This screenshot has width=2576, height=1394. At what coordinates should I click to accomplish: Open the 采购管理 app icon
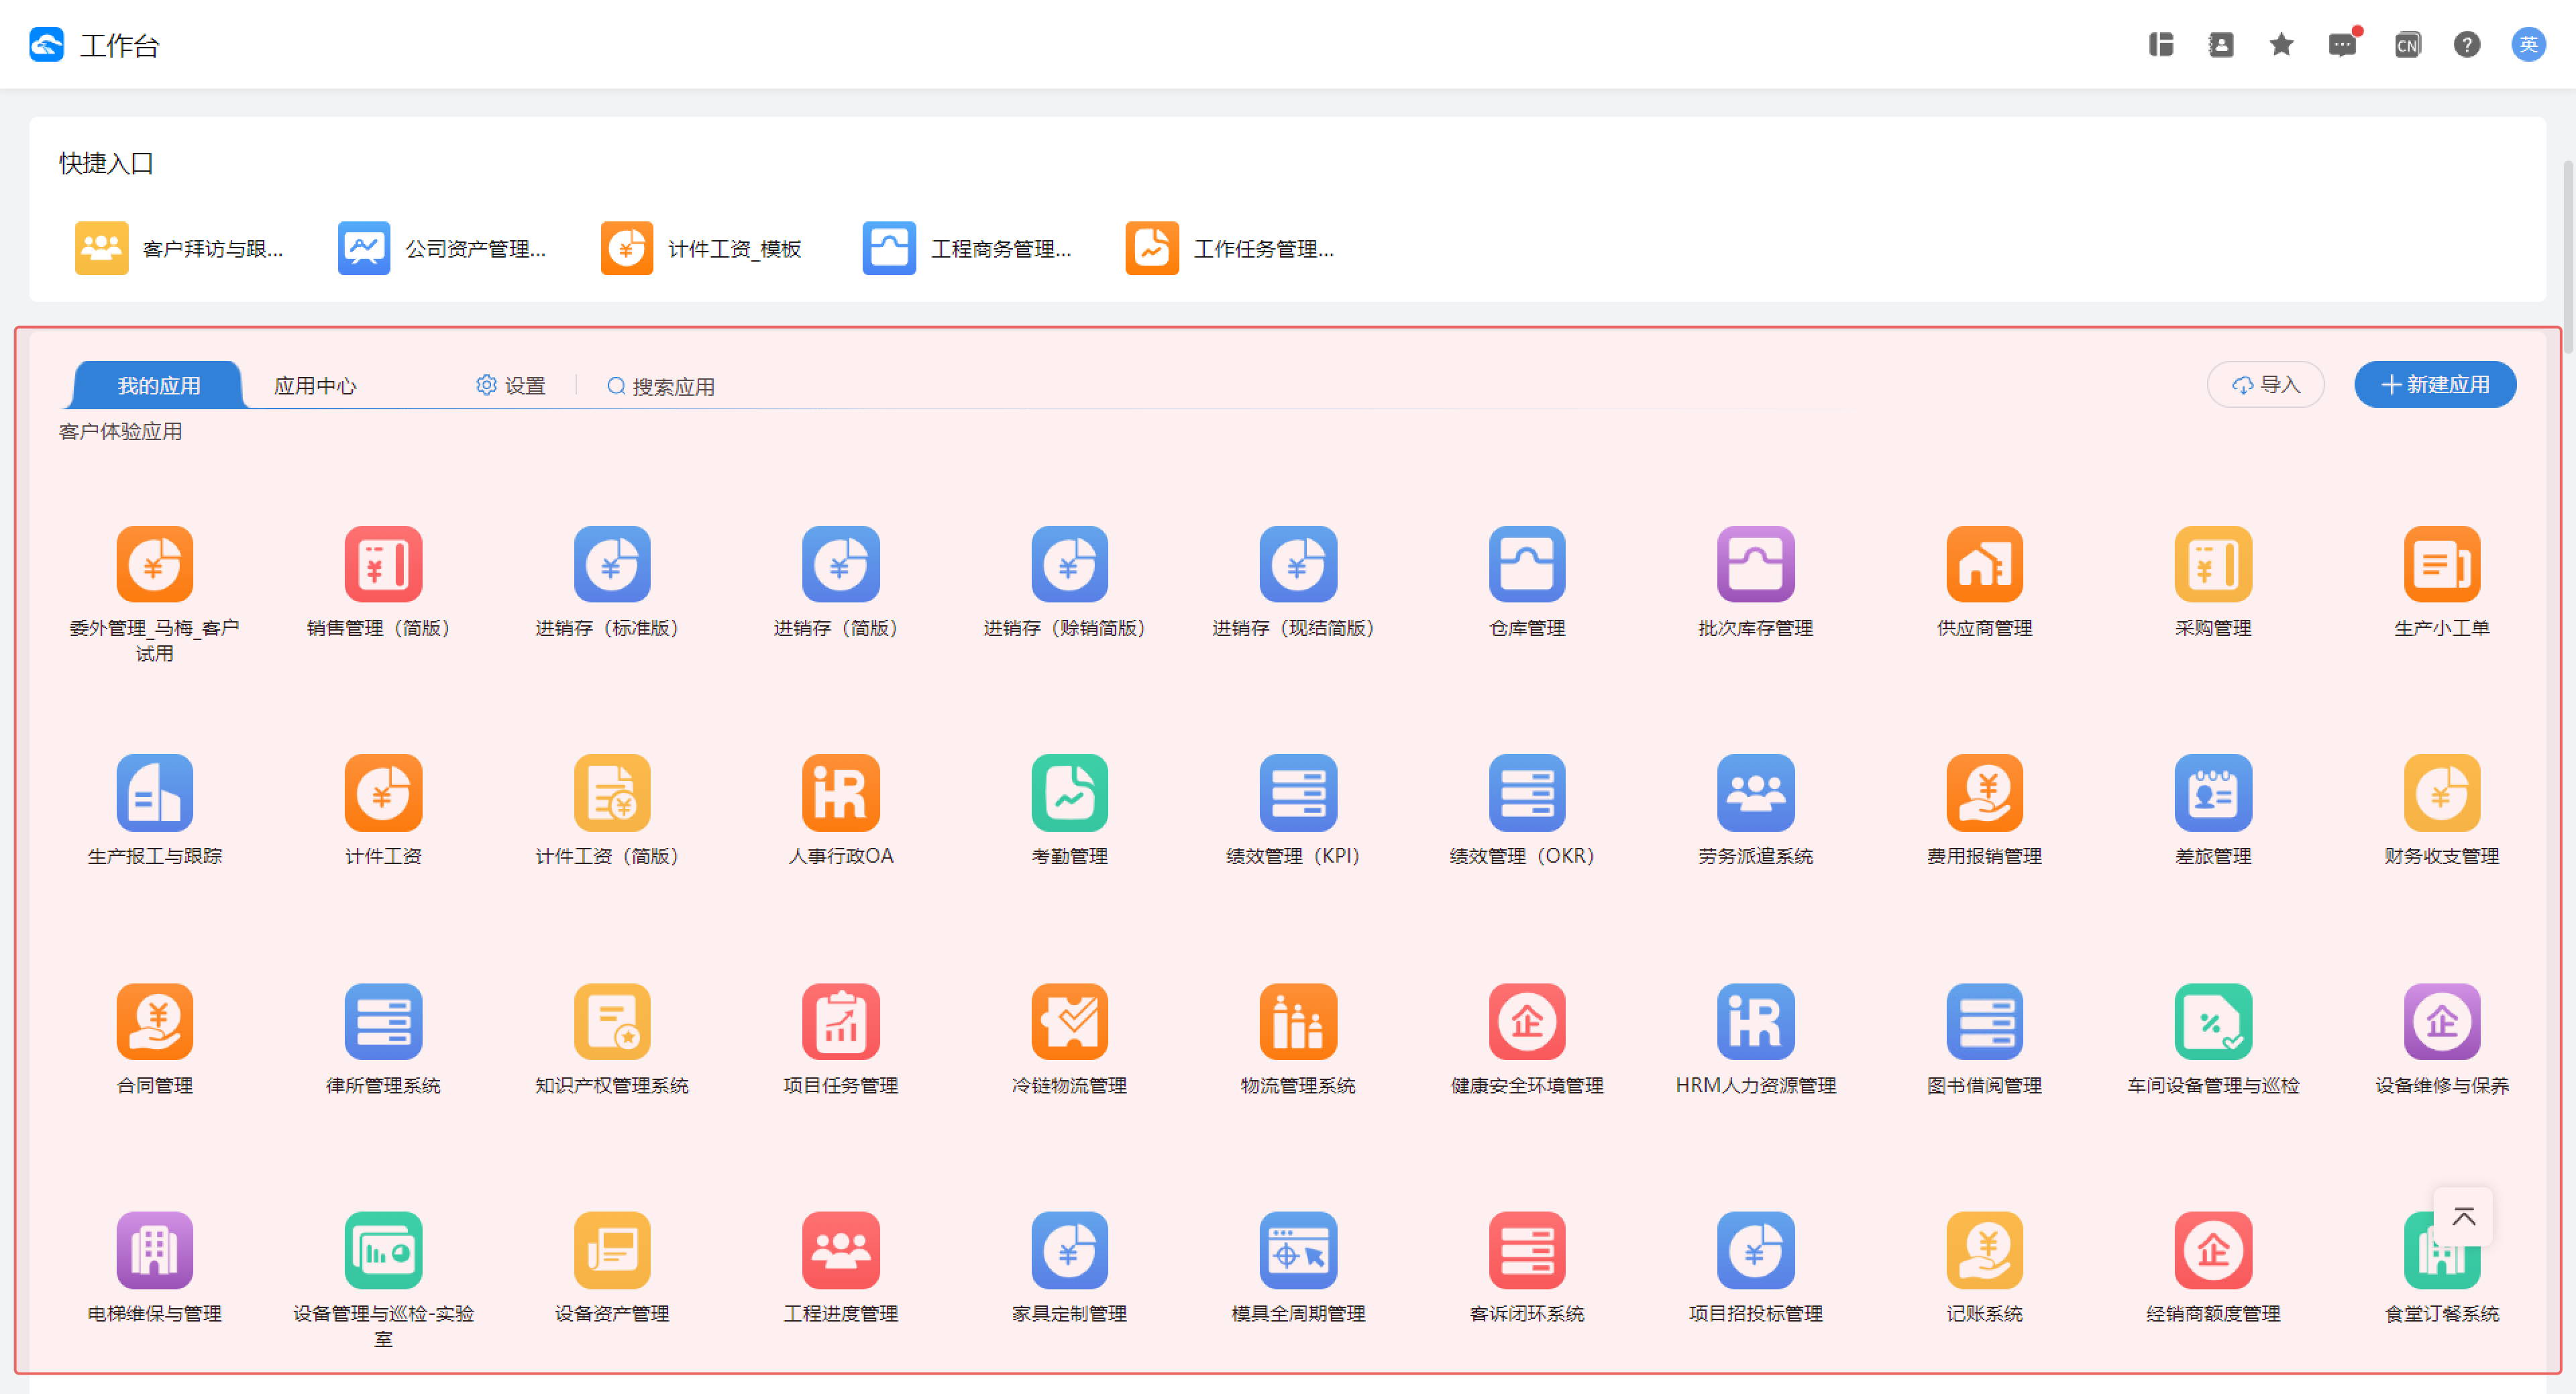[x=2213, y=564]
